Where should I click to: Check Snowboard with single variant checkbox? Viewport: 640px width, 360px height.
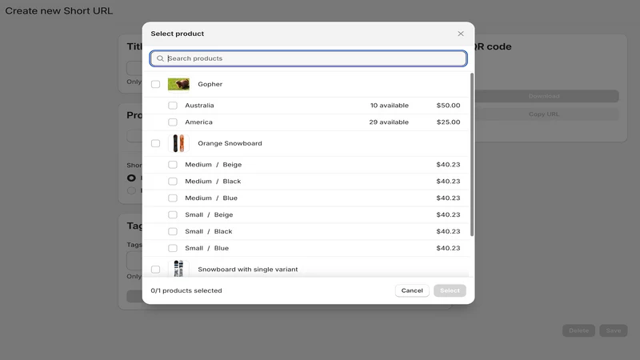[x=155, y=270]
